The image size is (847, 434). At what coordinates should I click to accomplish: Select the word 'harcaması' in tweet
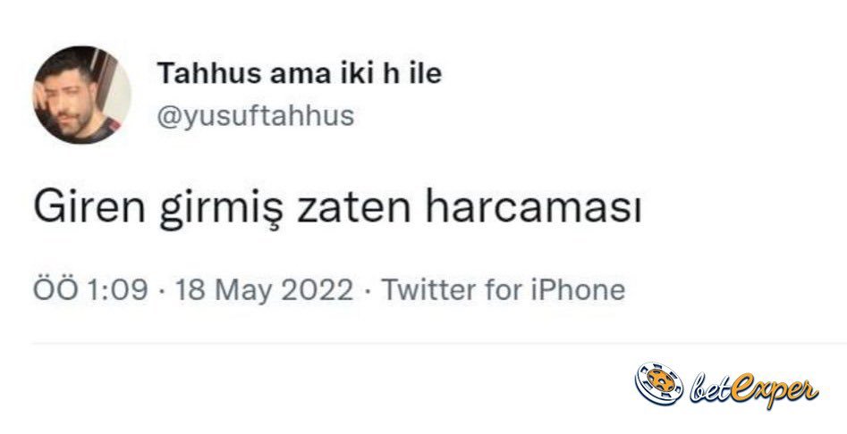pyautogui.click(x=534, y=207)
